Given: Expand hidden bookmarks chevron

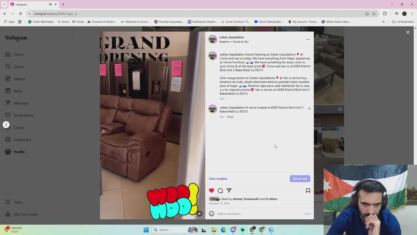Looking at the screenshot, I should coord(383,22).
